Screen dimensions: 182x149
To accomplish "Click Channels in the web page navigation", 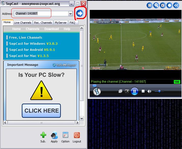I will 33,29.
